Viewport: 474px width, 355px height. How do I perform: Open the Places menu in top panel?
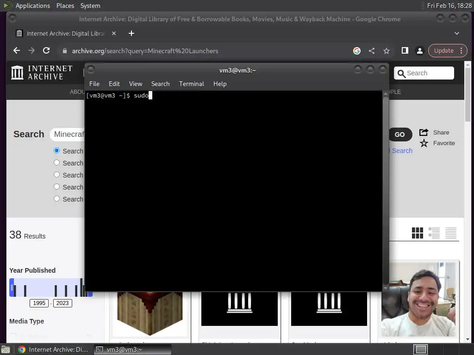click(65, 6)
